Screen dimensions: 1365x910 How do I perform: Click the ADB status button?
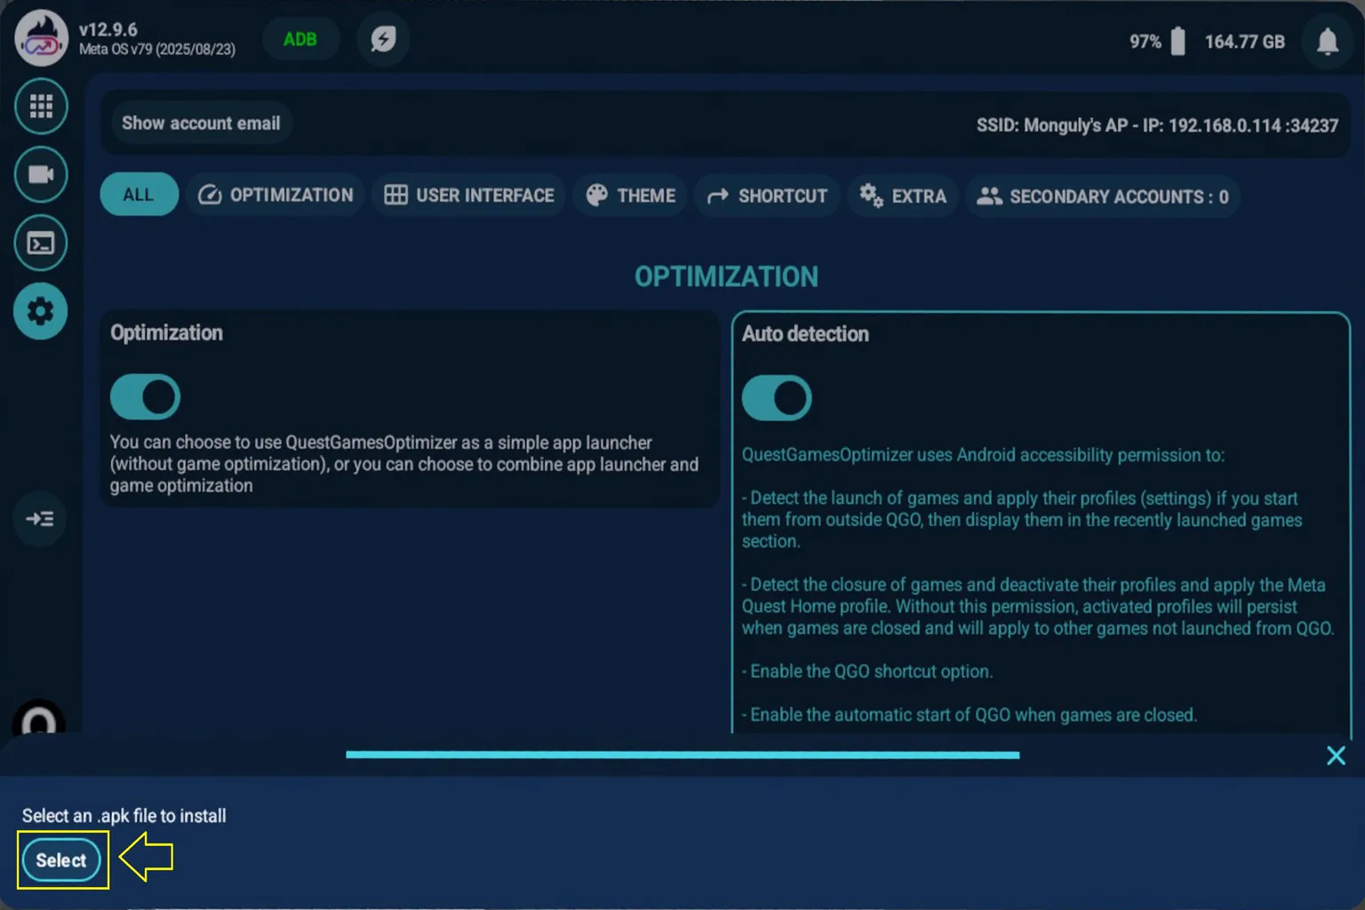coord(300,39)
